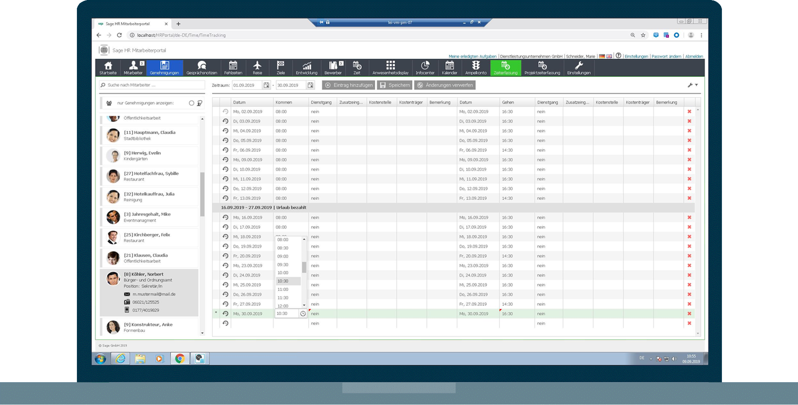Click the Eintrag hinzufügen button
Screen dimensions: 798x405
click(x=349, y=85)
